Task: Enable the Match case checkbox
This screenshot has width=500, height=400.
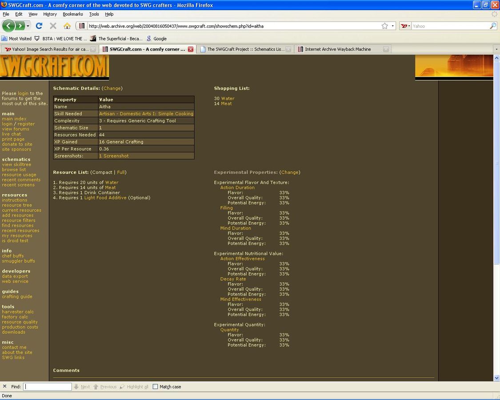Action: (x=155, y=387)
